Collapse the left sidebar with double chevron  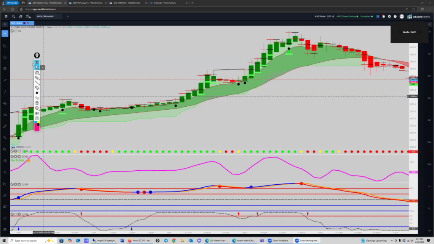pos(5,24)
